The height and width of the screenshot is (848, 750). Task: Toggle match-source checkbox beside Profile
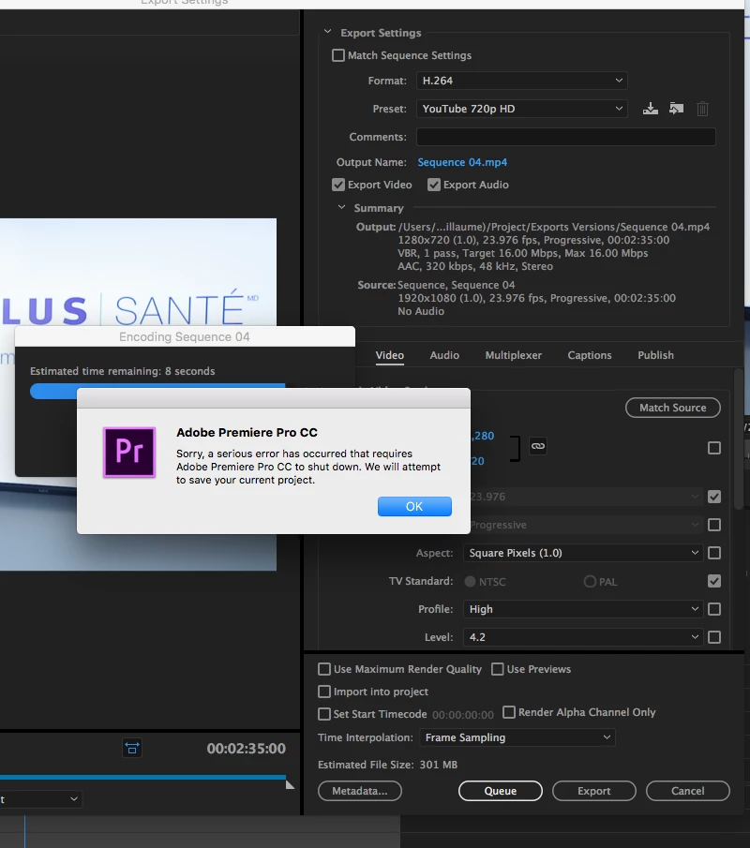point(714,609)
